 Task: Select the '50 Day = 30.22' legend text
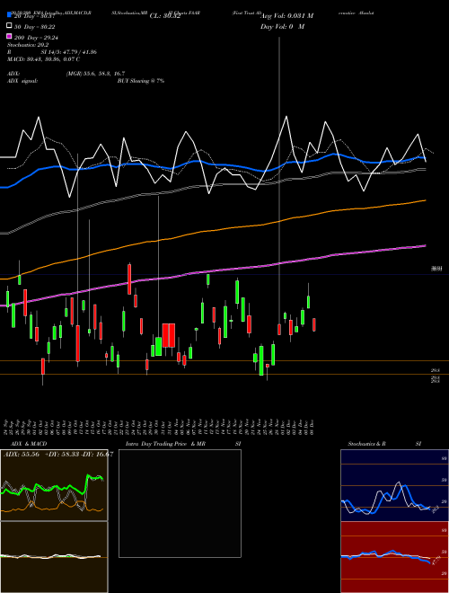pyautogui.click(x=35, y=26)
